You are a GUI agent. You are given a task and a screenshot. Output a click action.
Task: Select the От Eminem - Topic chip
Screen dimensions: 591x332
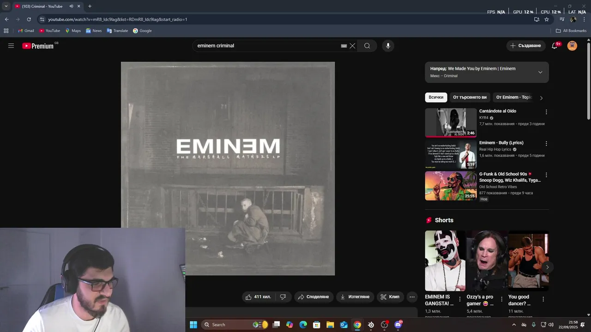pyautogui.click(x=514, y=97)
